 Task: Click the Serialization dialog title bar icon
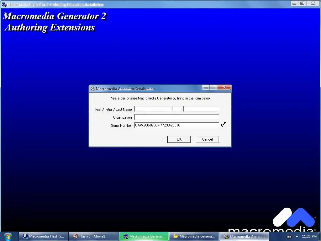point(92,88)
